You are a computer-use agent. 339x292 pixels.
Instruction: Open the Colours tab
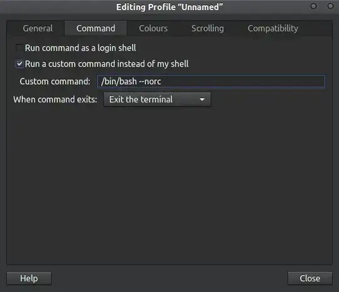point(153,28)
